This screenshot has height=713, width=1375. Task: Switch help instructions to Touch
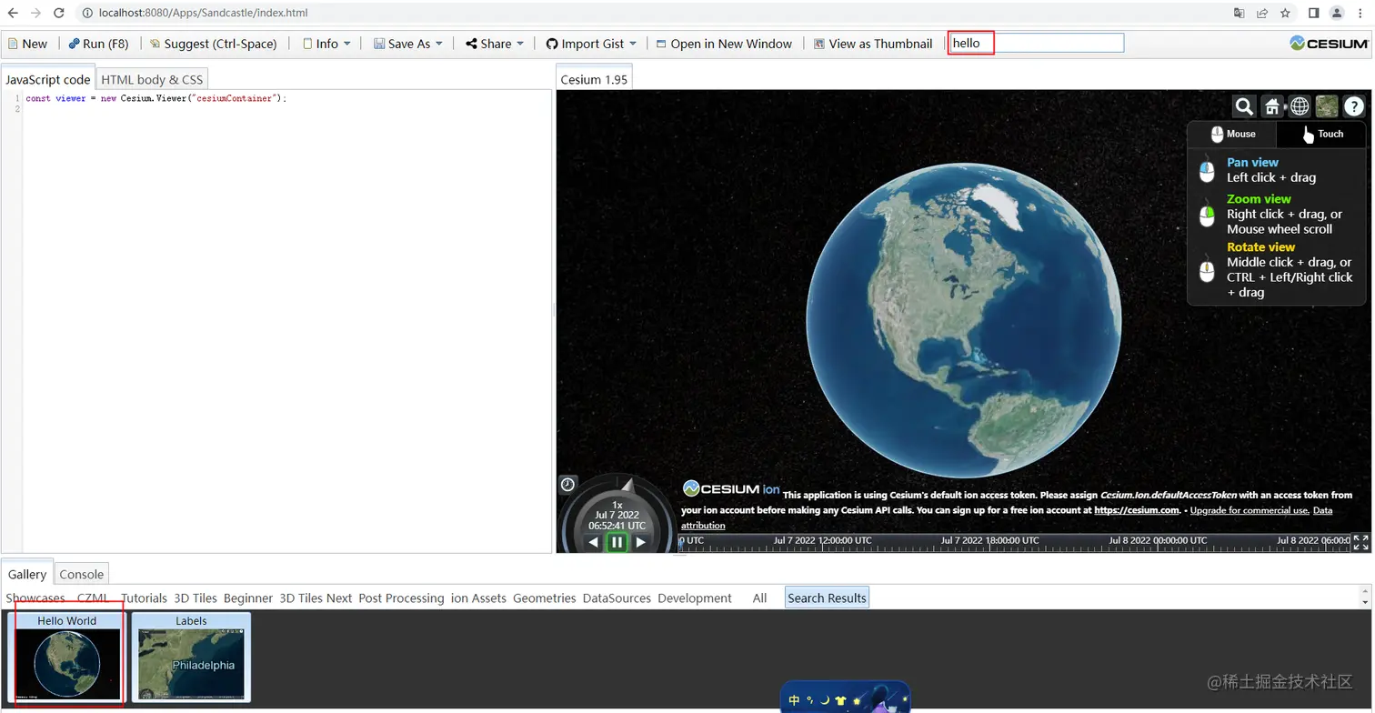(x=1321, y=134)
